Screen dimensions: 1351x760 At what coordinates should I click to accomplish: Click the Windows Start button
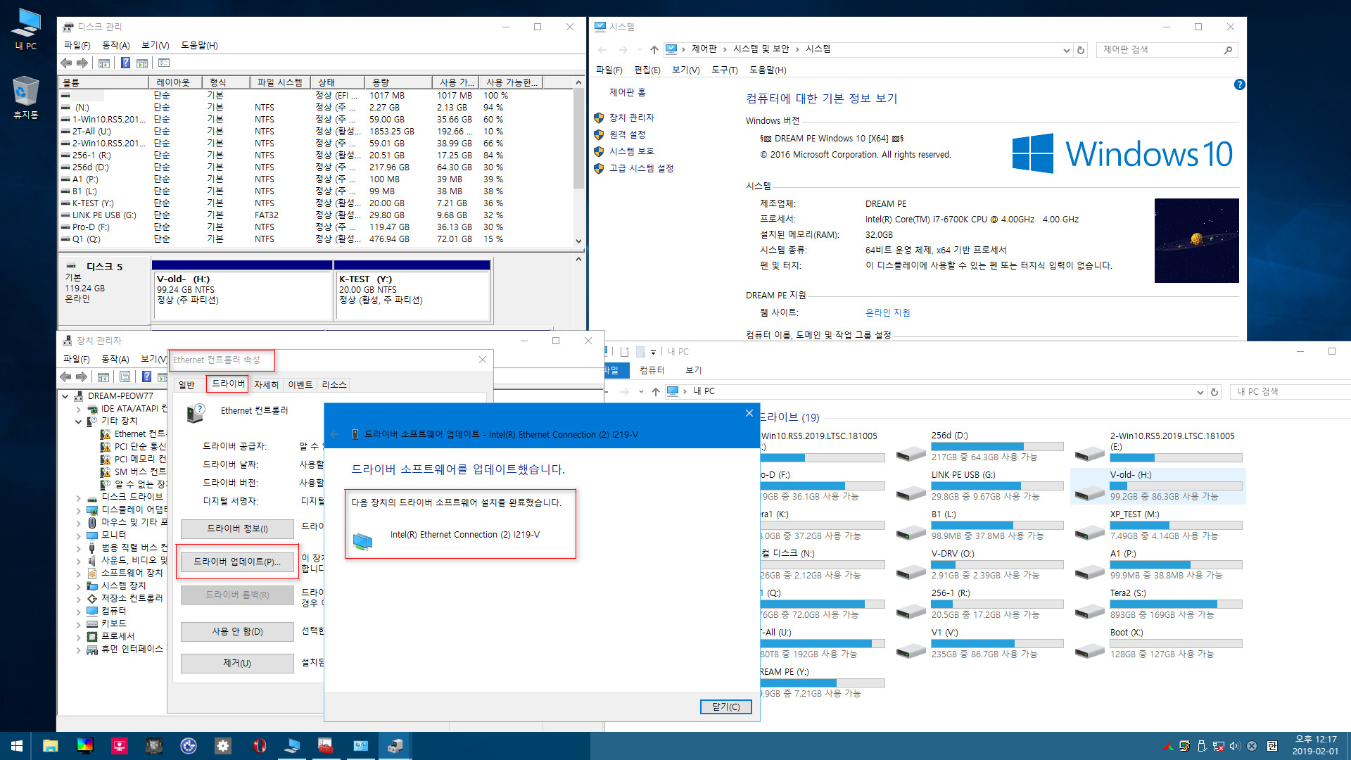pos(16,746)
